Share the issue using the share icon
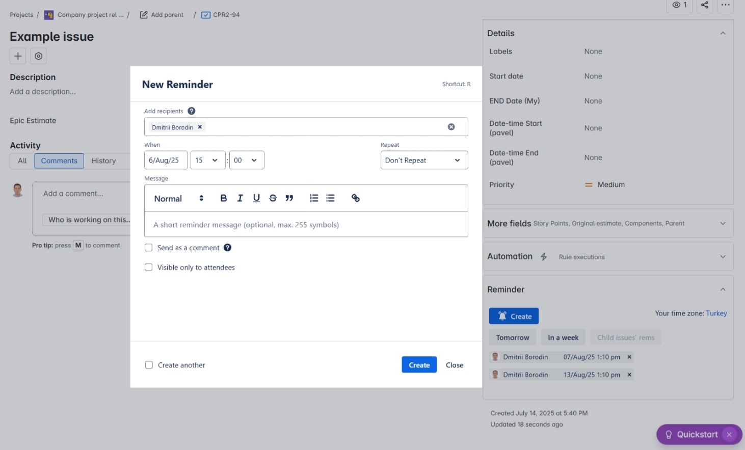 coord(704,5)
